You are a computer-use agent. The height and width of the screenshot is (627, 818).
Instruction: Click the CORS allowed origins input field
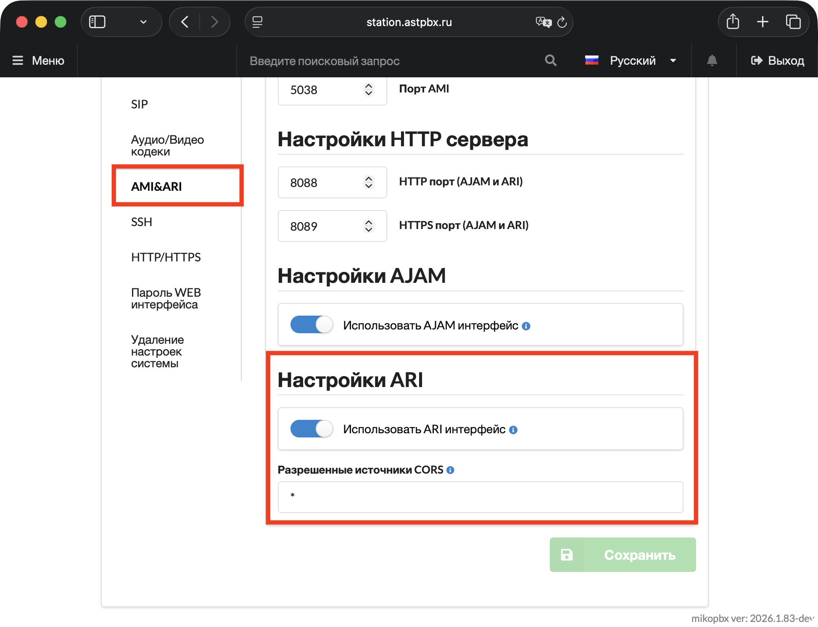(x=480, y=497)
